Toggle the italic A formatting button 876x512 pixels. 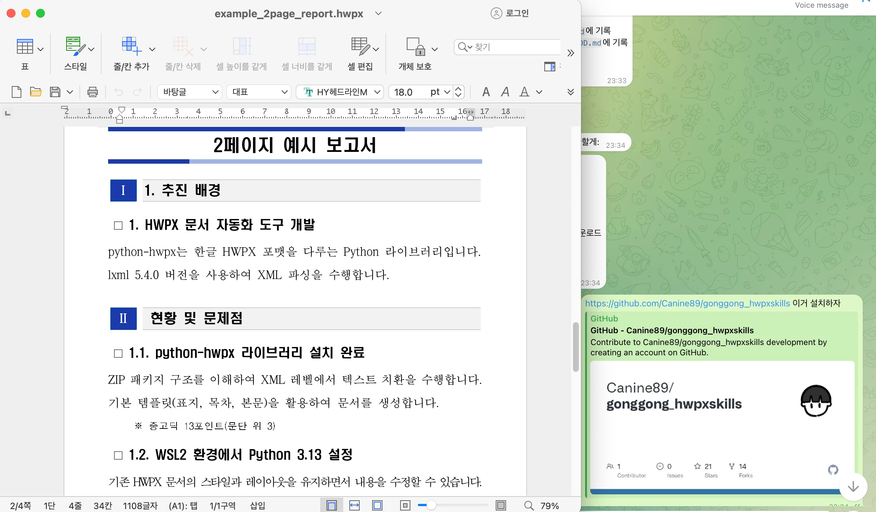point(505,92)
